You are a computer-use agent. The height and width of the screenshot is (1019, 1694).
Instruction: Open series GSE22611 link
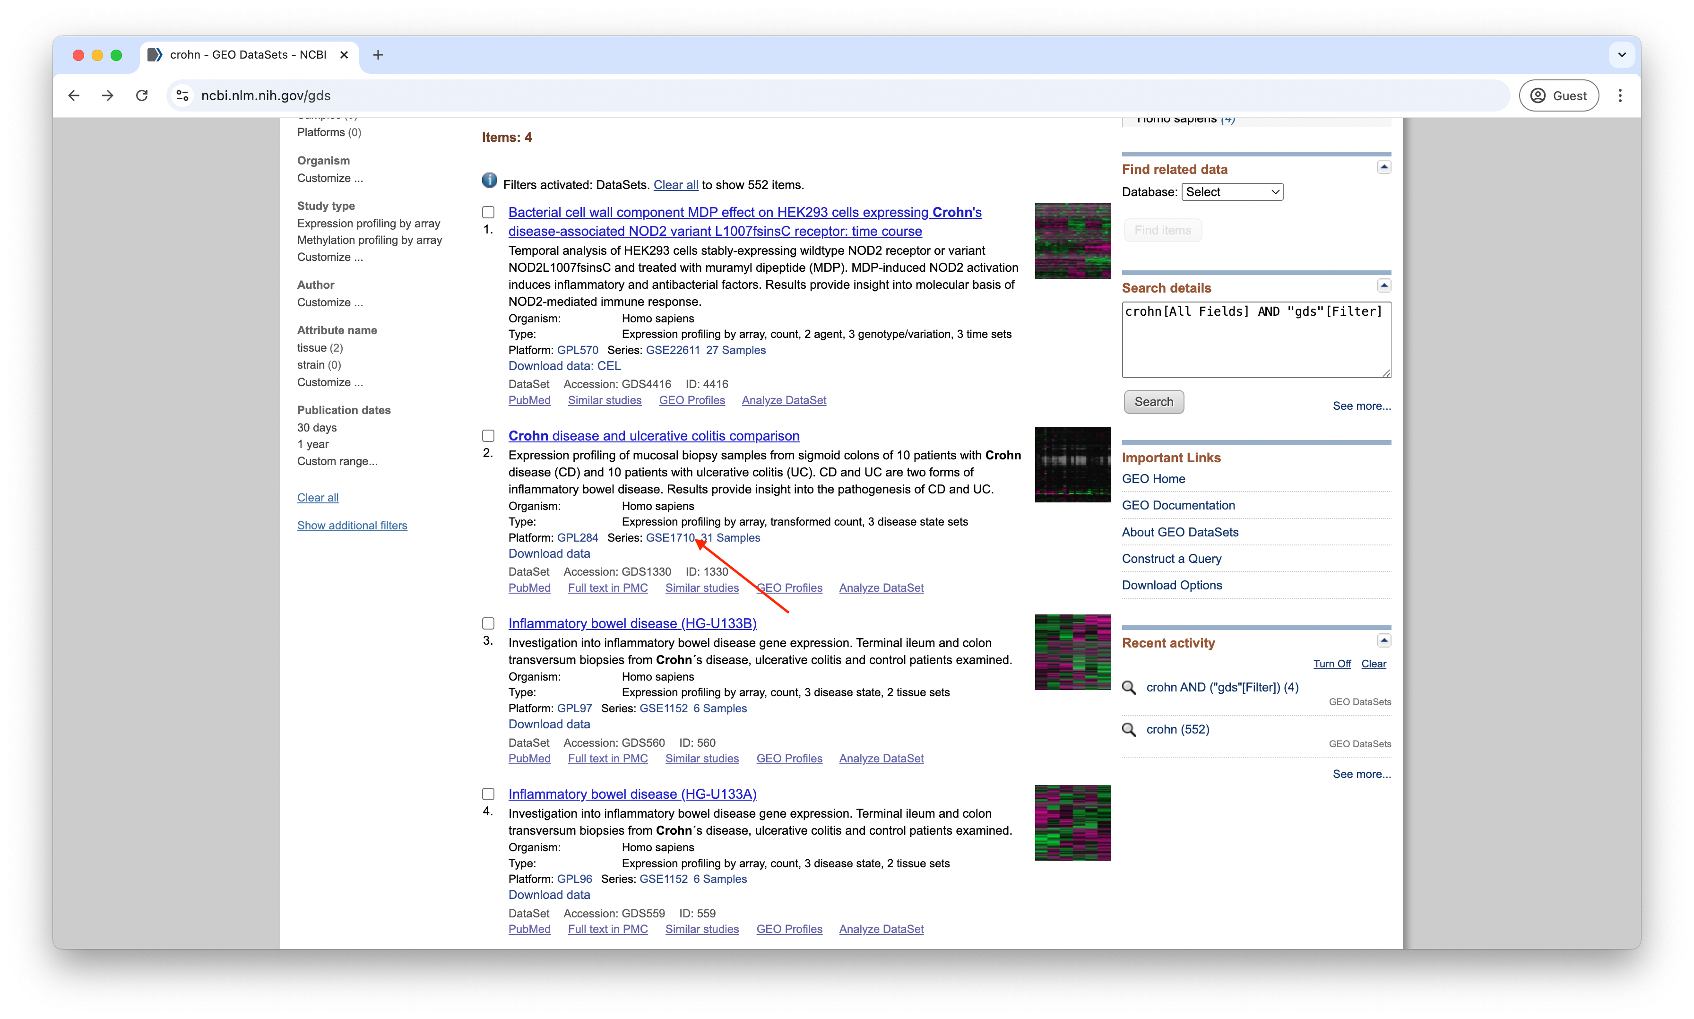673,350
